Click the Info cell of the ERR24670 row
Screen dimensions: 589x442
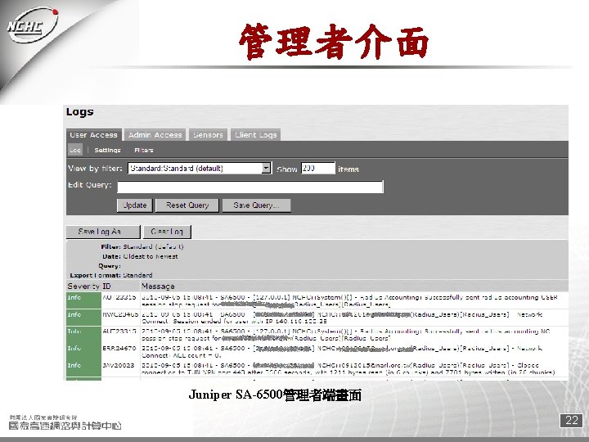click(x=83, y=351)
